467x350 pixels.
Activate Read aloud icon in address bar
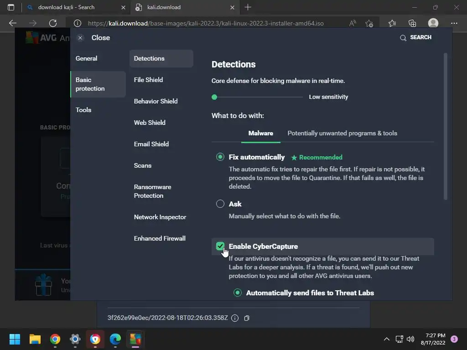[353, 23]
